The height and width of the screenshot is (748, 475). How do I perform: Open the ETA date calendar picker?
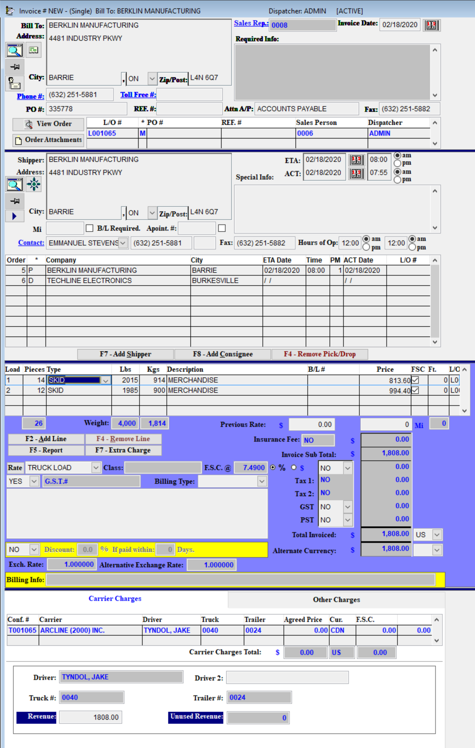tap(356, 160)
